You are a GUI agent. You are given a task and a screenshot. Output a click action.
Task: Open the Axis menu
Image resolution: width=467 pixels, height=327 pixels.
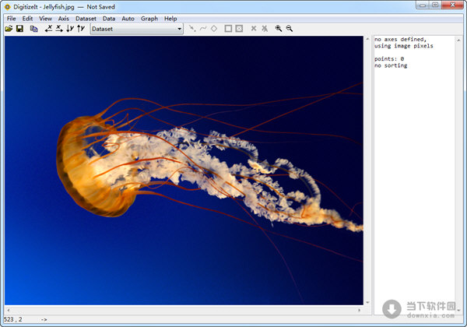pyautogui.click(x=64, y=18)
